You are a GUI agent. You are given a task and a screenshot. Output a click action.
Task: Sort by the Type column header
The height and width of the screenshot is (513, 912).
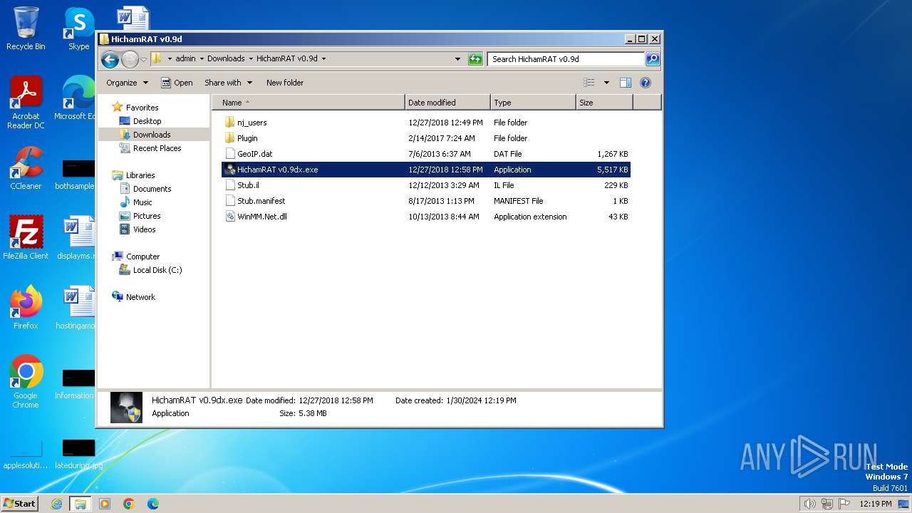533,103
